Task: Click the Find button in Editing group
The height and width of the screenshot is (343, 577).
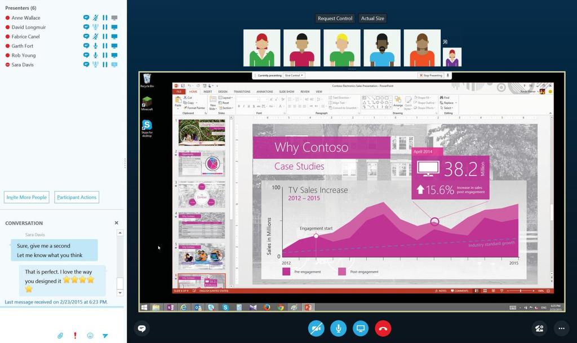Action: click(445, 98)
